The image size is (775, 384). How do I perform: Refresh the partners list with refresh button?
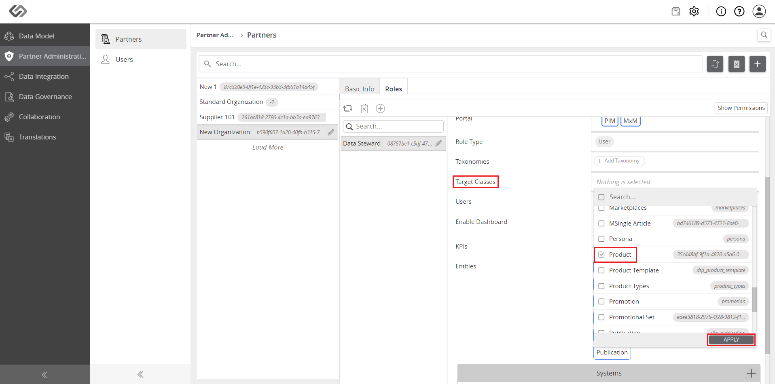[x=715, y=64]
